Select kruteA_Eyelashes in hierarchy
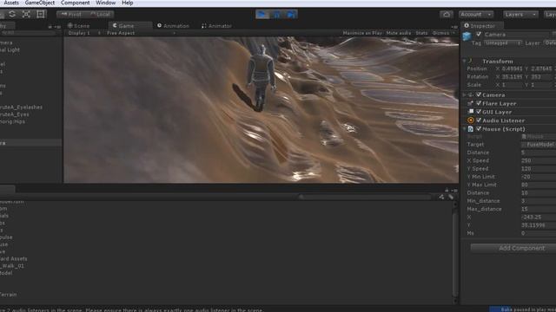 (x=21, y=107)
